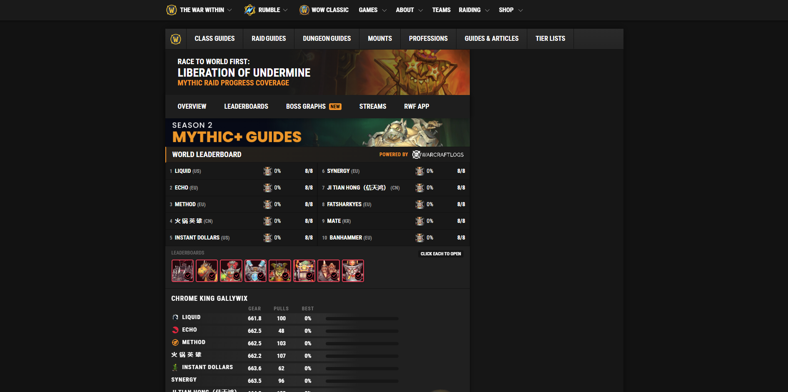Click the 'Click each to open' label
Image resolution: width=788 pixels, height=392 pixels.
point(441,254)
